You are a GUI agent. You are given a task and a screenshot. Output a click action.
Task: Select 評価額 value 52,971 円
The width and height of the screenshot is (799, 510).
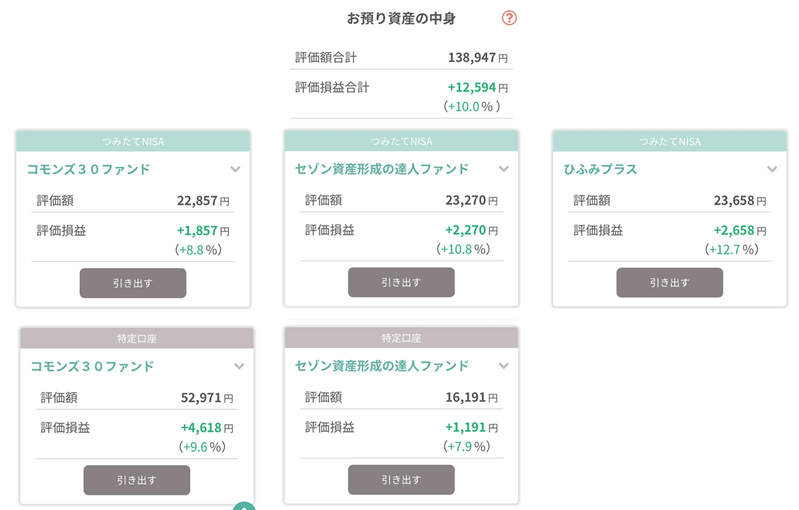pos(207,398)
